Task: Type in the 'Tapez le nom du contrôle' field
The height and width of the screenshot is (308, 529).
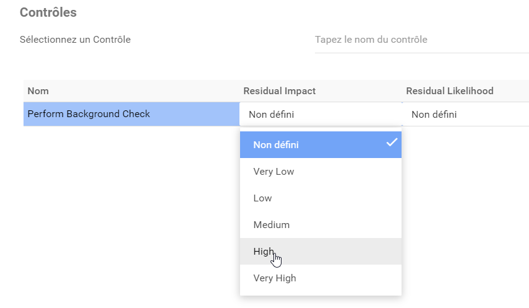Action: point(421,40)
